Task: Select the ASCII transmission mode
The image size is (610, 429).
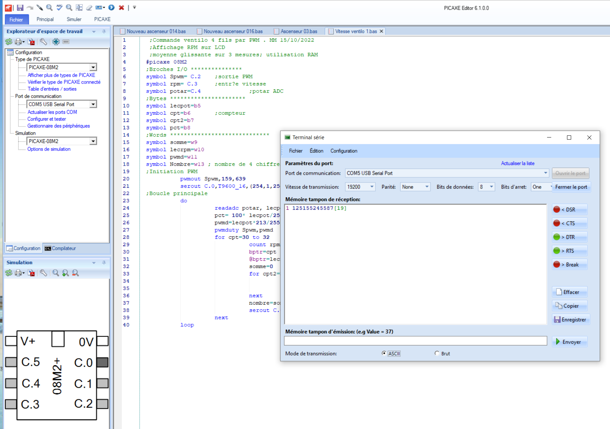Action: pyautogui.click(x=384, y=353)
